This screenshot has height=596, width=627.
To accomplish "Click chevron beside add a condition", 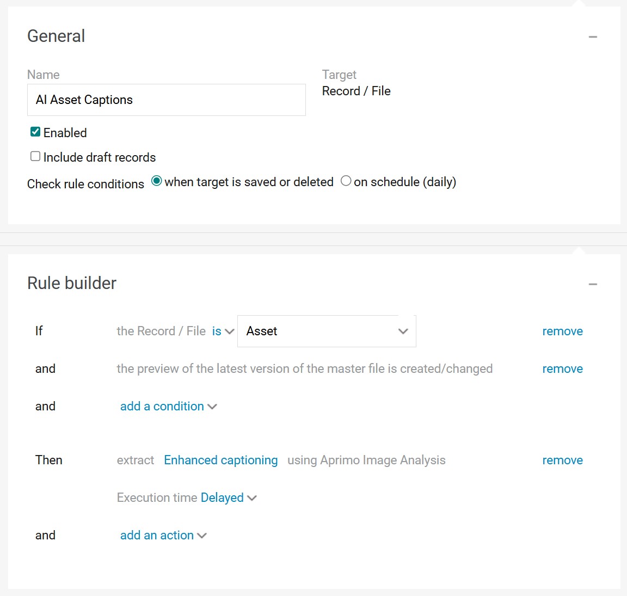I will [x=212, y=407].
